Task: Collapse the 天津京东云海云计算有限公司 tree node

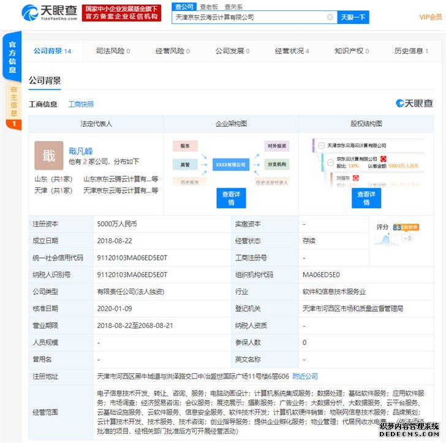Action: pos(321,145)
